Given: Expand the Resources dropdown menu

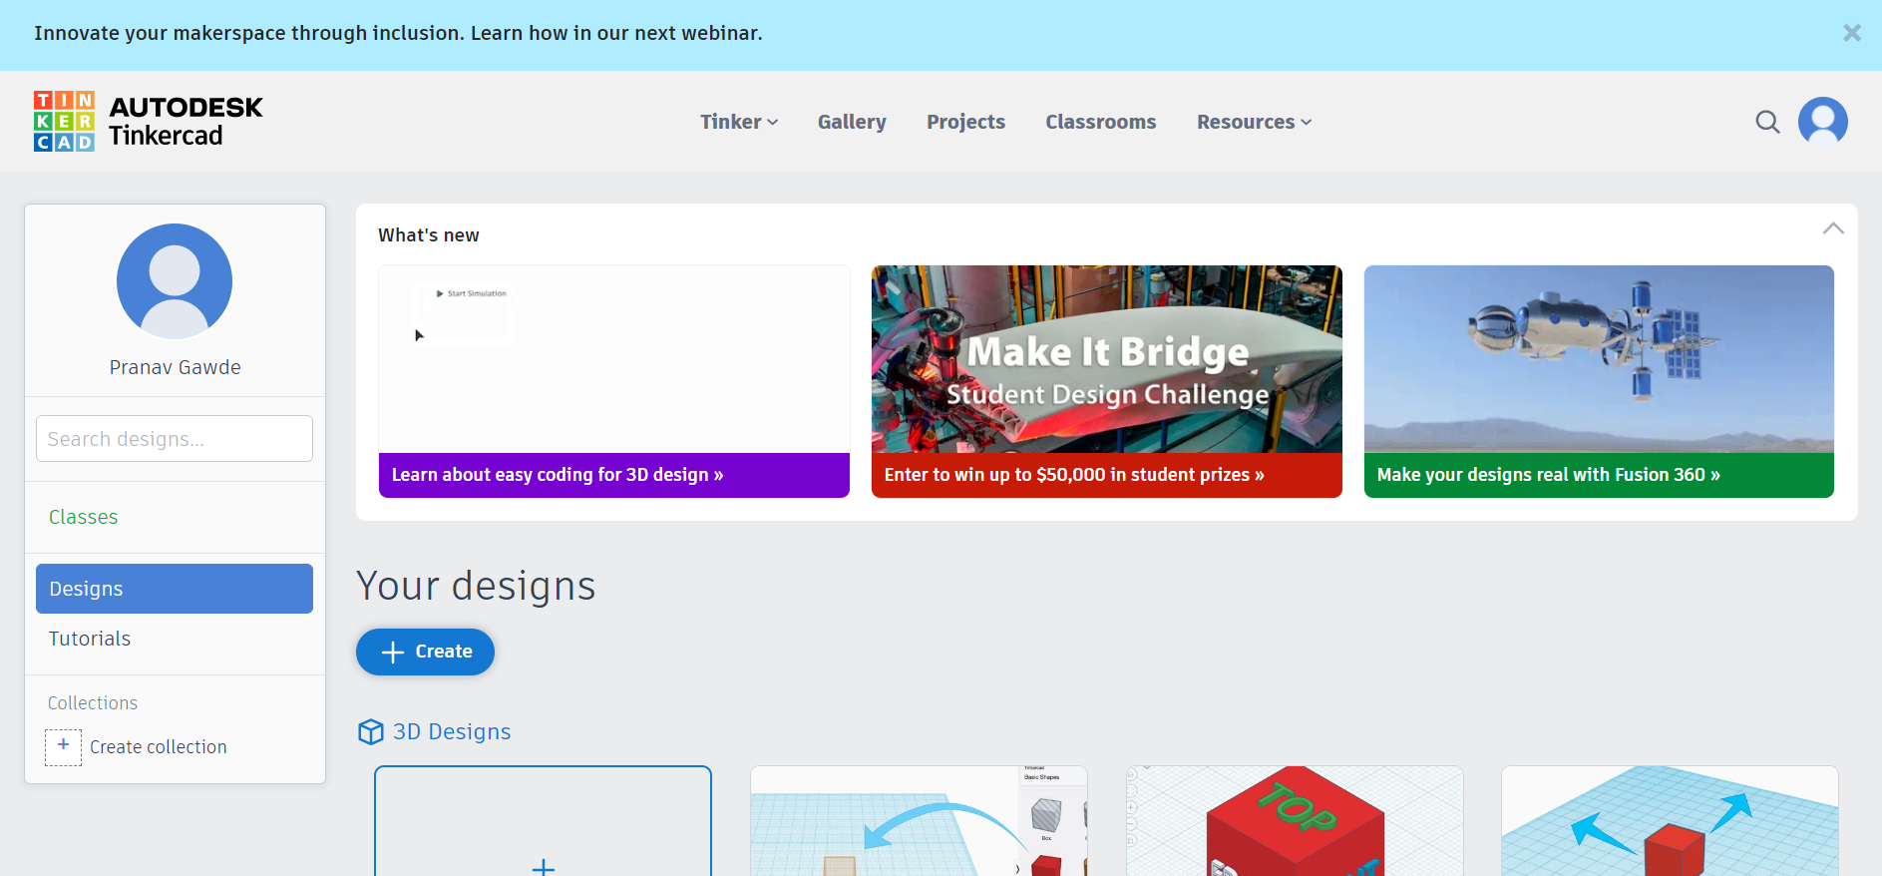Looking at the screenshot, I should coord(1254,122).
